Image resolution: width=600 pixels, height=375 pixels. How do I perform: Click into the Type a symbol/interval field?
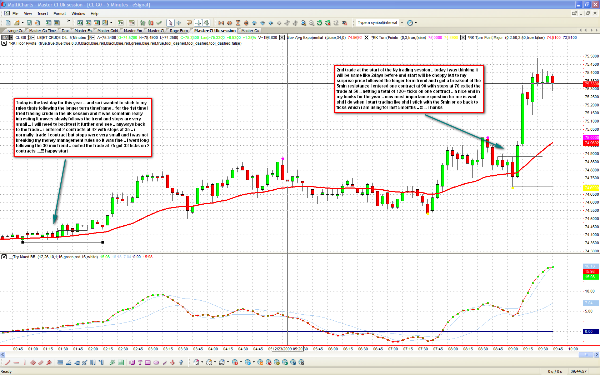tap(377, 23)
